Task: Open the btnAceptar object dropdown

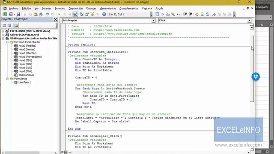Action: [153, 21]
